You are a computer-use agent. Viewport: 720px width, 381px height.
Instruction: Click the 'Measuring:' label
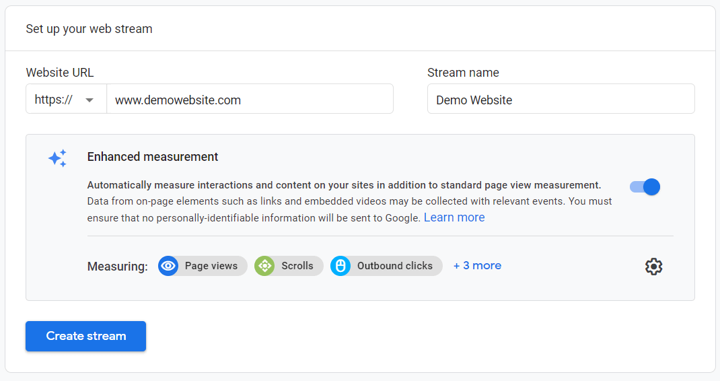(118, 267)
